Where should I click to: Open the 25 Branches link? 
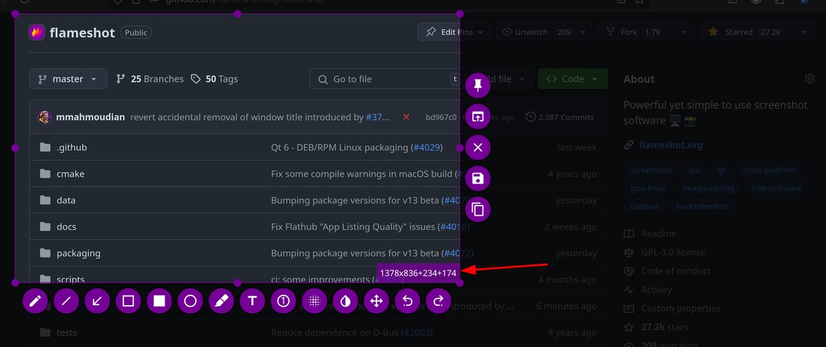[150, 79]
